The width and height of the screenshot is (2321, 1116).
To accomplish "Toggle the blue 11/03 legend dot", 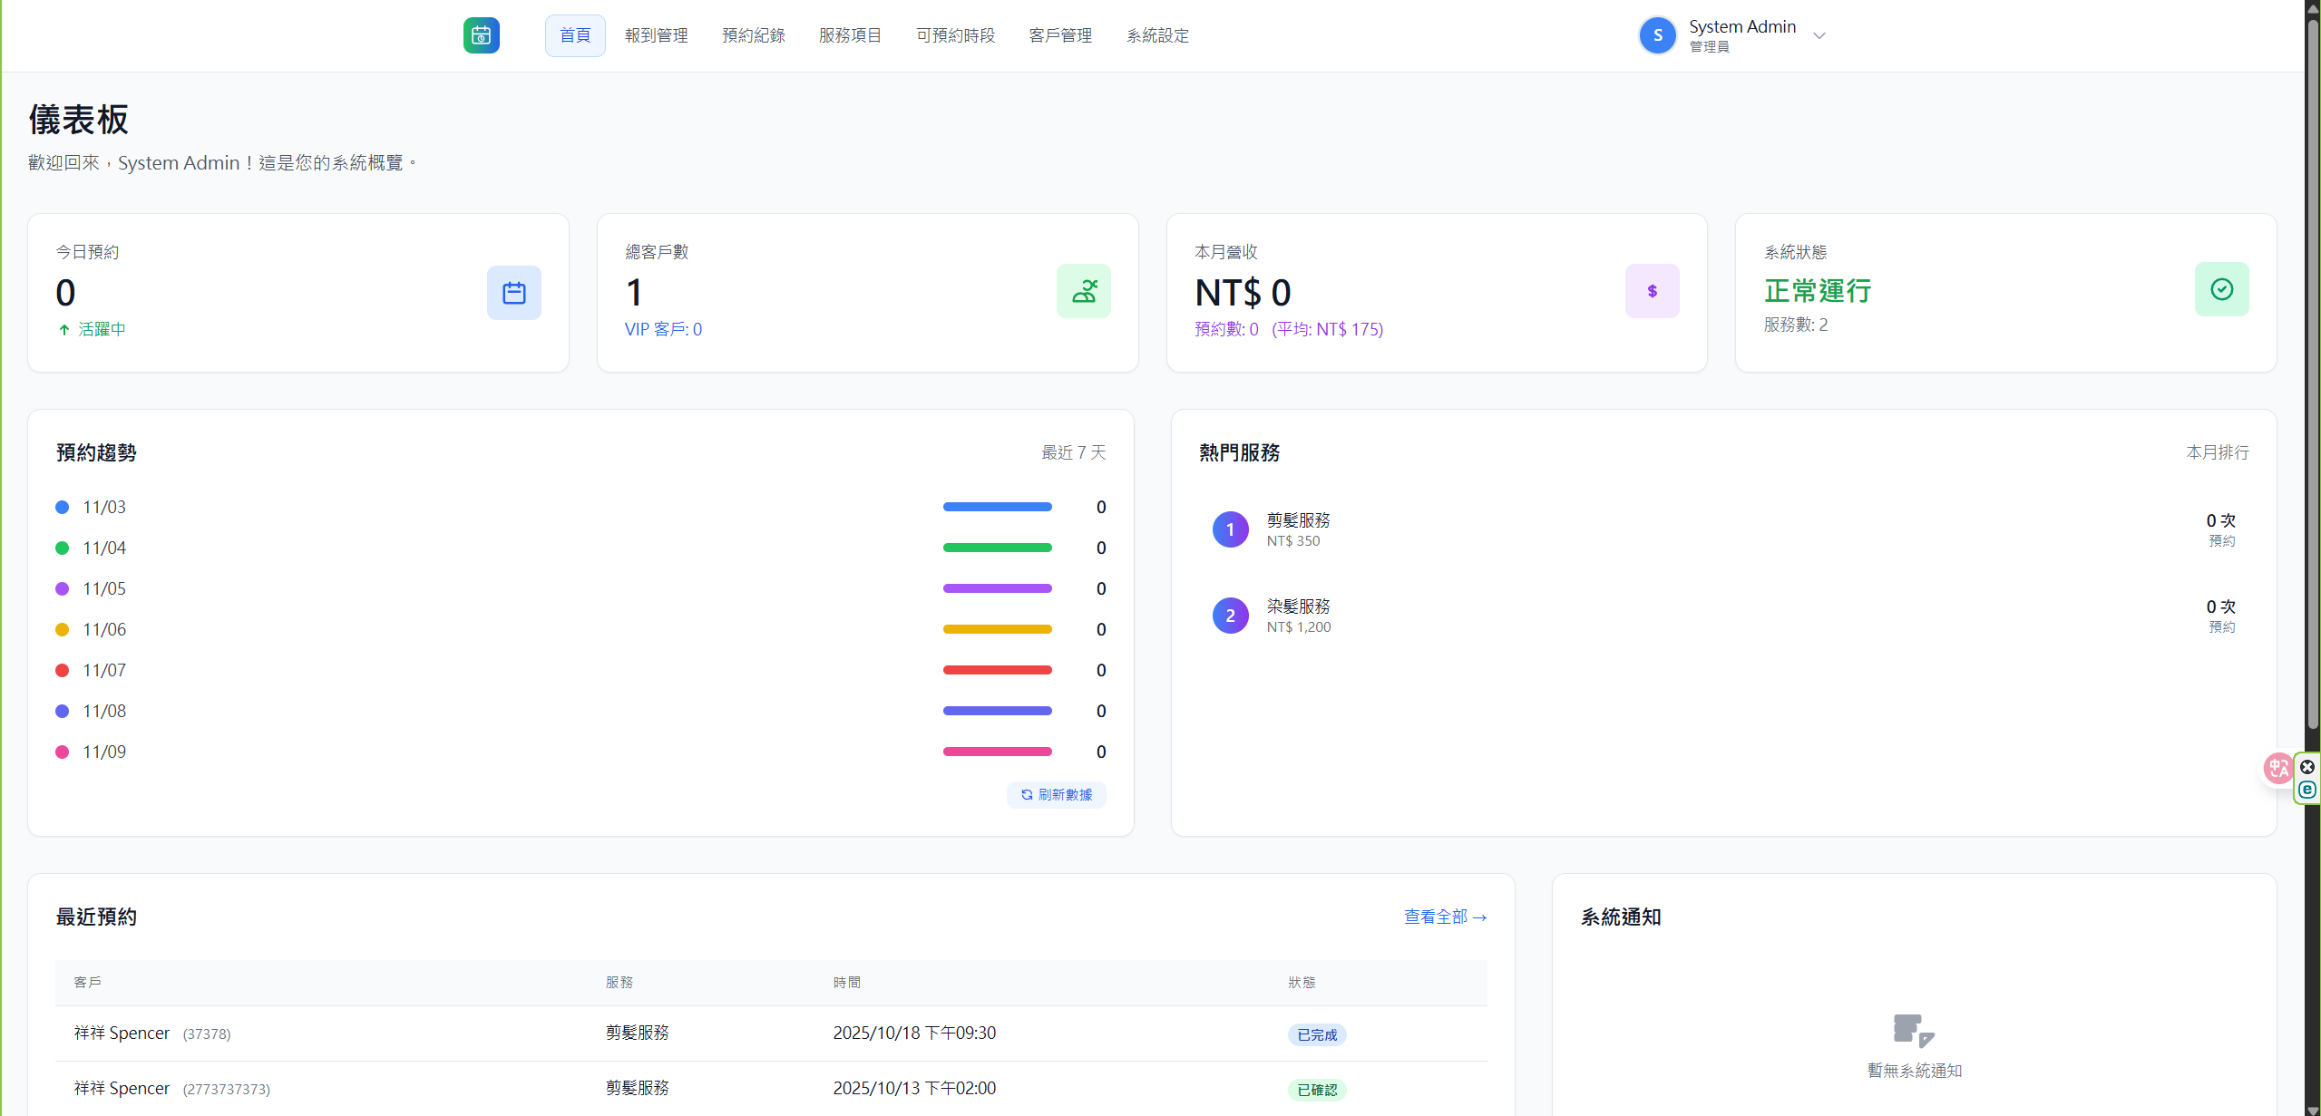I will [x=62, y=507].
